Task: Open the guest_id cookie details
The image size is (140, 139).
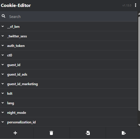Action: (x=69, y=65)
